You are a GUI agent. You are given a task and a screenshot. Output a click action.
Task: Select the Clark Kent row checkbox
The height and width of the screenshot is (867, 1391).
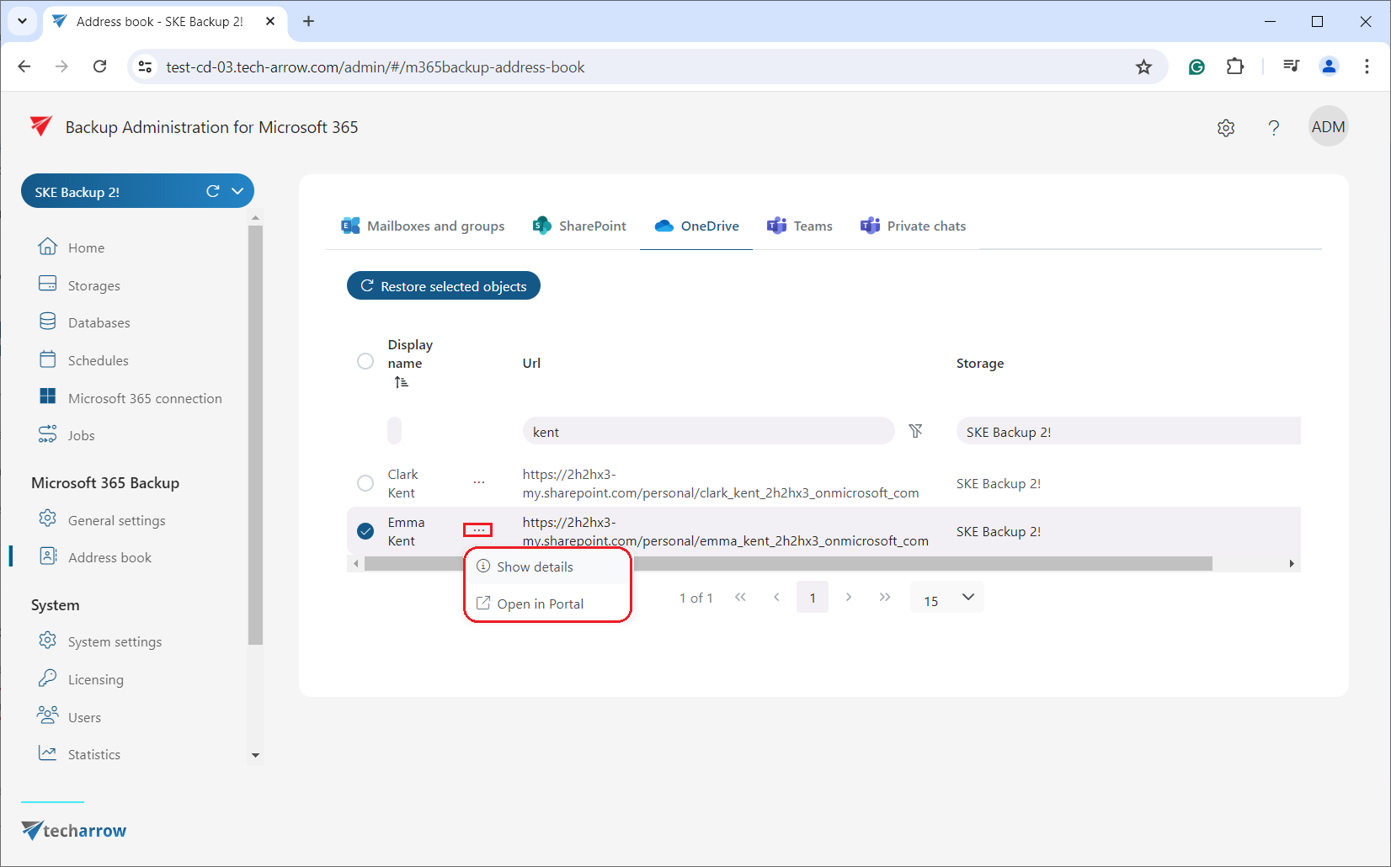pyautogui.click(x=365, y=483)
